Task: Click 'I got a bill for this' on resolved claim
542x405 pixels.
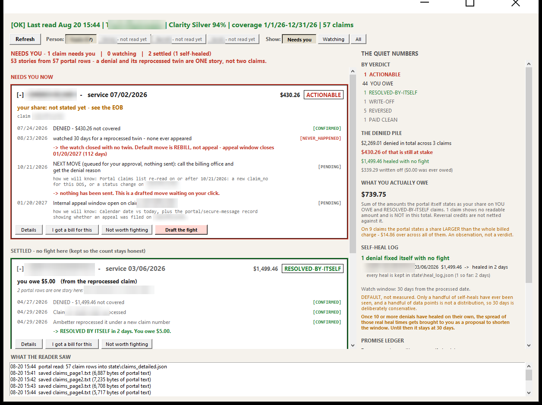Action: [72, 344]
